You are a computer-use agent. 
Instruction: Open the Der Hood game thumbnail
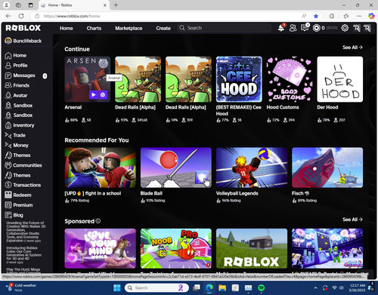(340, 79)
